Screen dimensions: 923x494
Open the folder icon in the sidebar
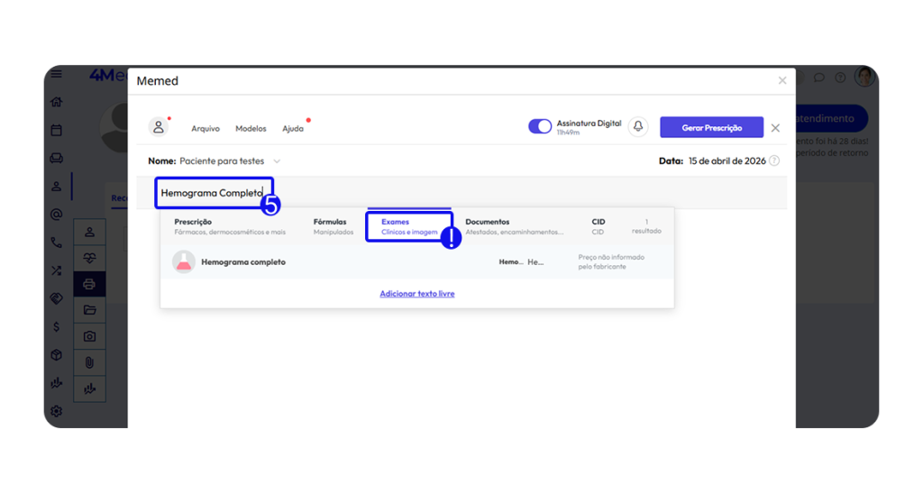[x=89, y=310]
